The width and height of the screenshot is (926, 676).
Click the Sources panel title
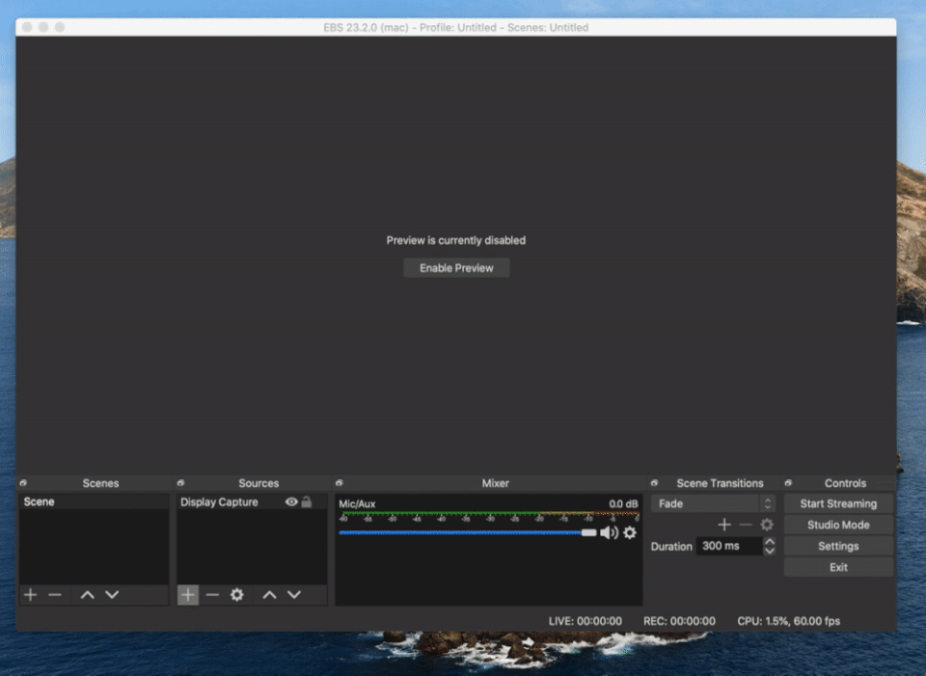click(x=259, y=483)
